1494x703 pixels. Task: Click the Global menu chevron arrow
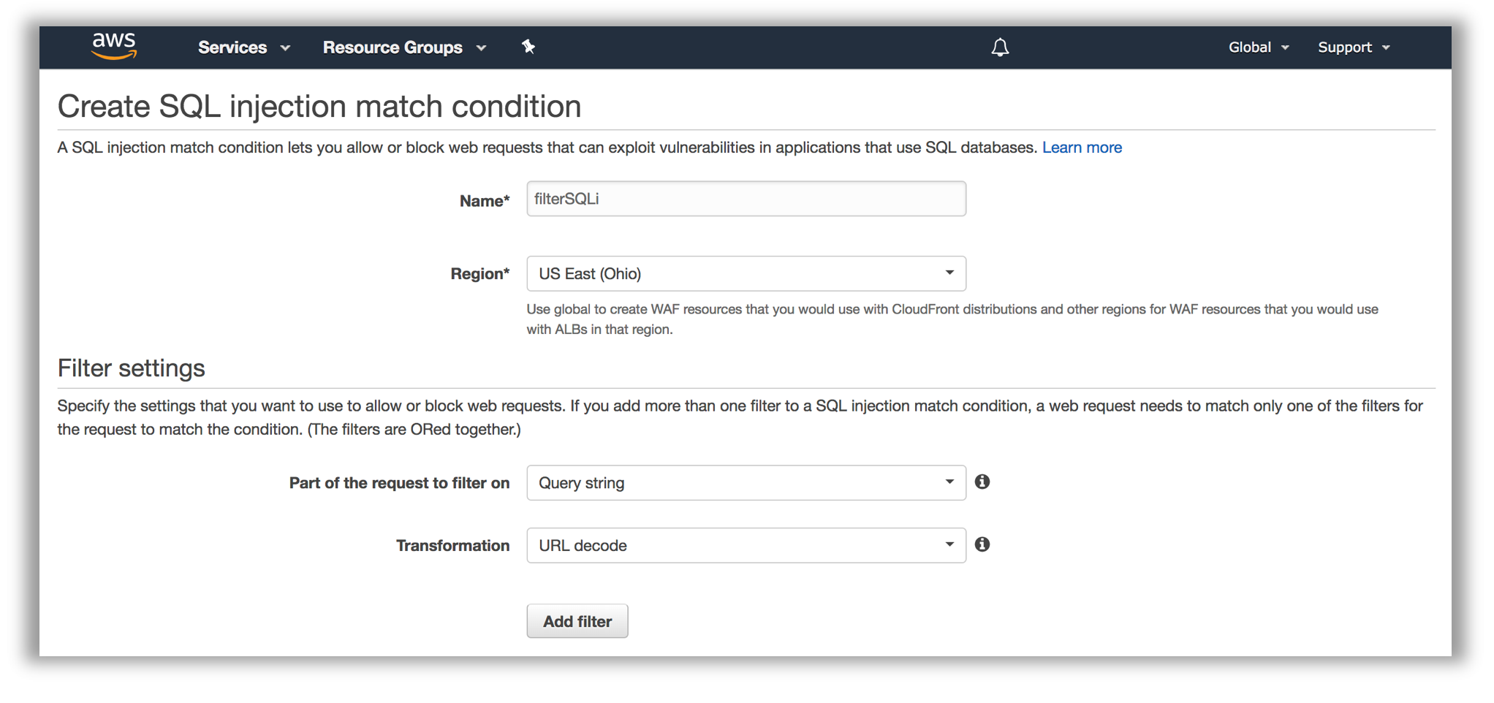pos(1285,48)
